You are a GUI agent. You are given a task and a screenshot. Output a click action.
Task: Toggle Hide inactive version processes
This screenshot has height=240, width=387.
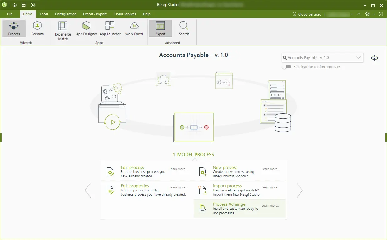click(286, 67)
